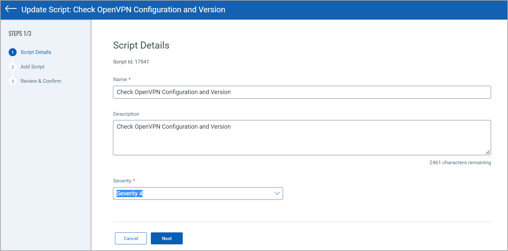Click the STEPS 1/3 heading
The image size is (508, 251).
20,34
